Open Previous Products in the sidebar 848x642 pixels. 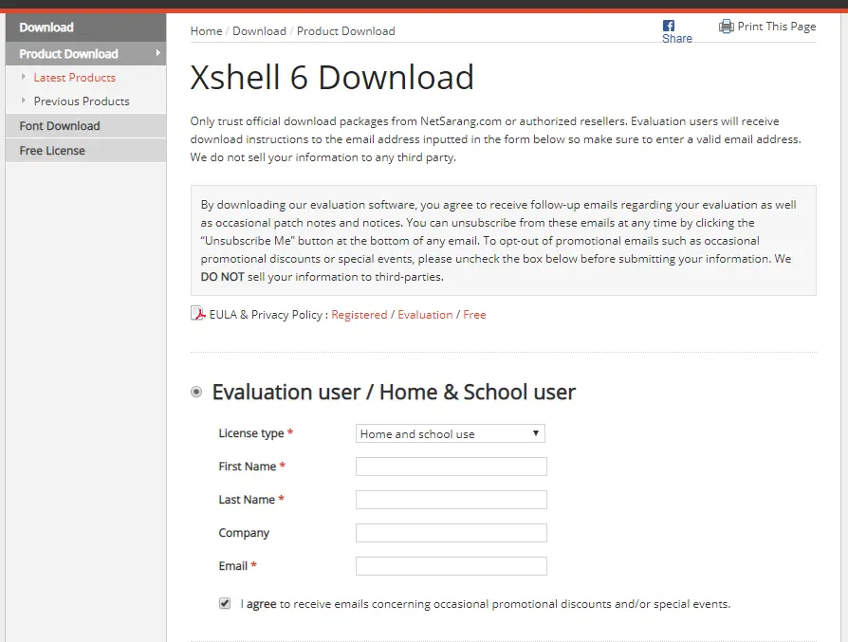[82, 101]
